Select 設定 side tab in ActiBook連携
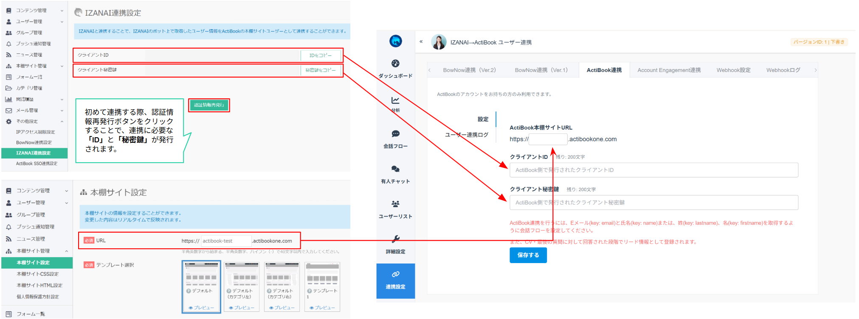Image resolution: width=859 pixels, height=319 pixels. click(483, 119)
